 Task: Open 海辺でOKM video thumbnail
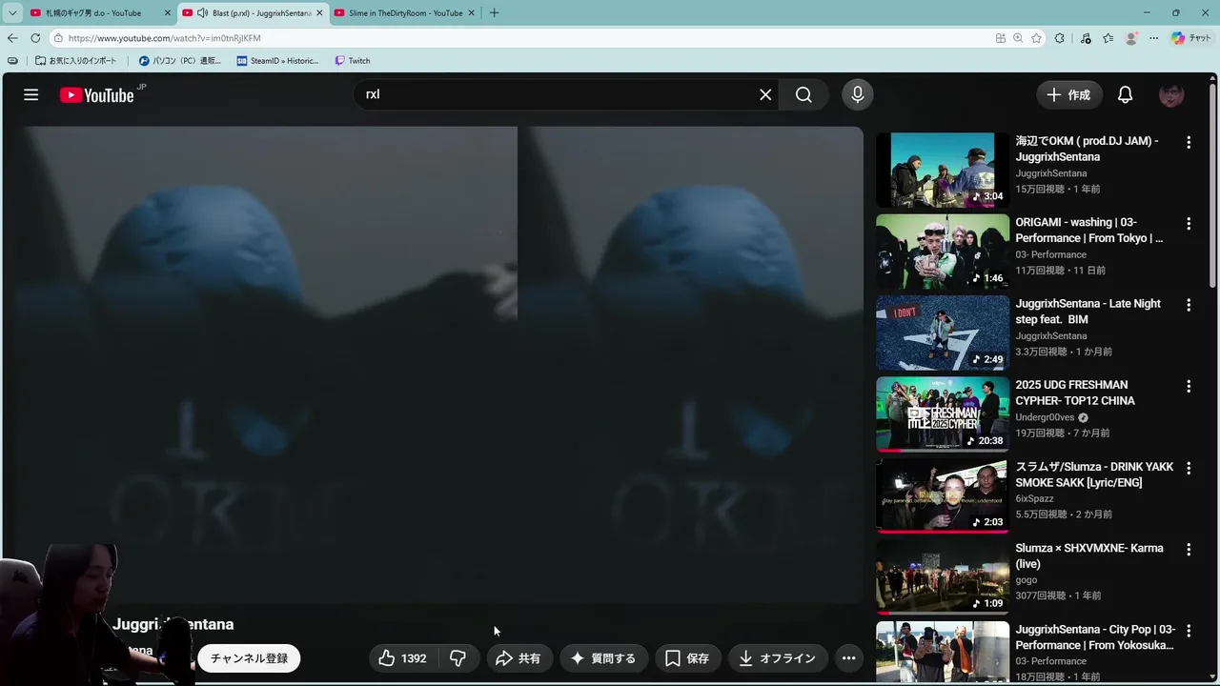[943, 170]
